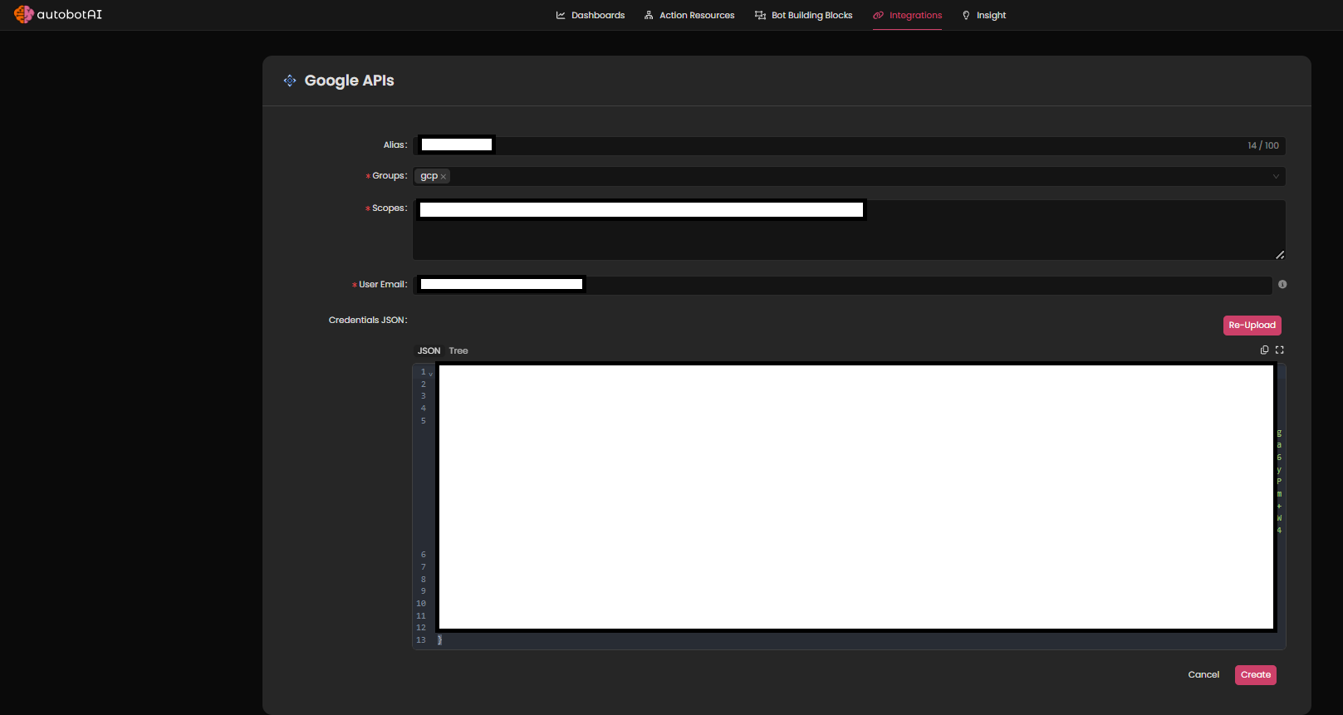Switch to the Tree view tab
The width and height of the screenshot is (1343, 715).
point(458,351)
